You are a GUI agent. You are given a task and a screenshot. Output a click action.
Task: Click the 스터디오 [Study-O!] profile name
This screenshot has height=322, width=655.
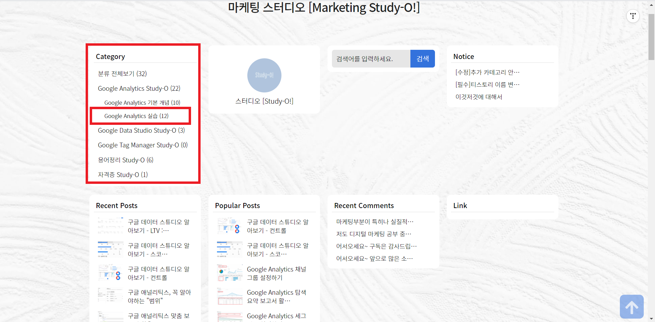click(264, 101)
